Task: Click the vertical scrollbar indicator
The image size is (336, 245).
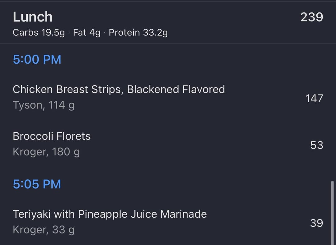Action: (332, 212)
